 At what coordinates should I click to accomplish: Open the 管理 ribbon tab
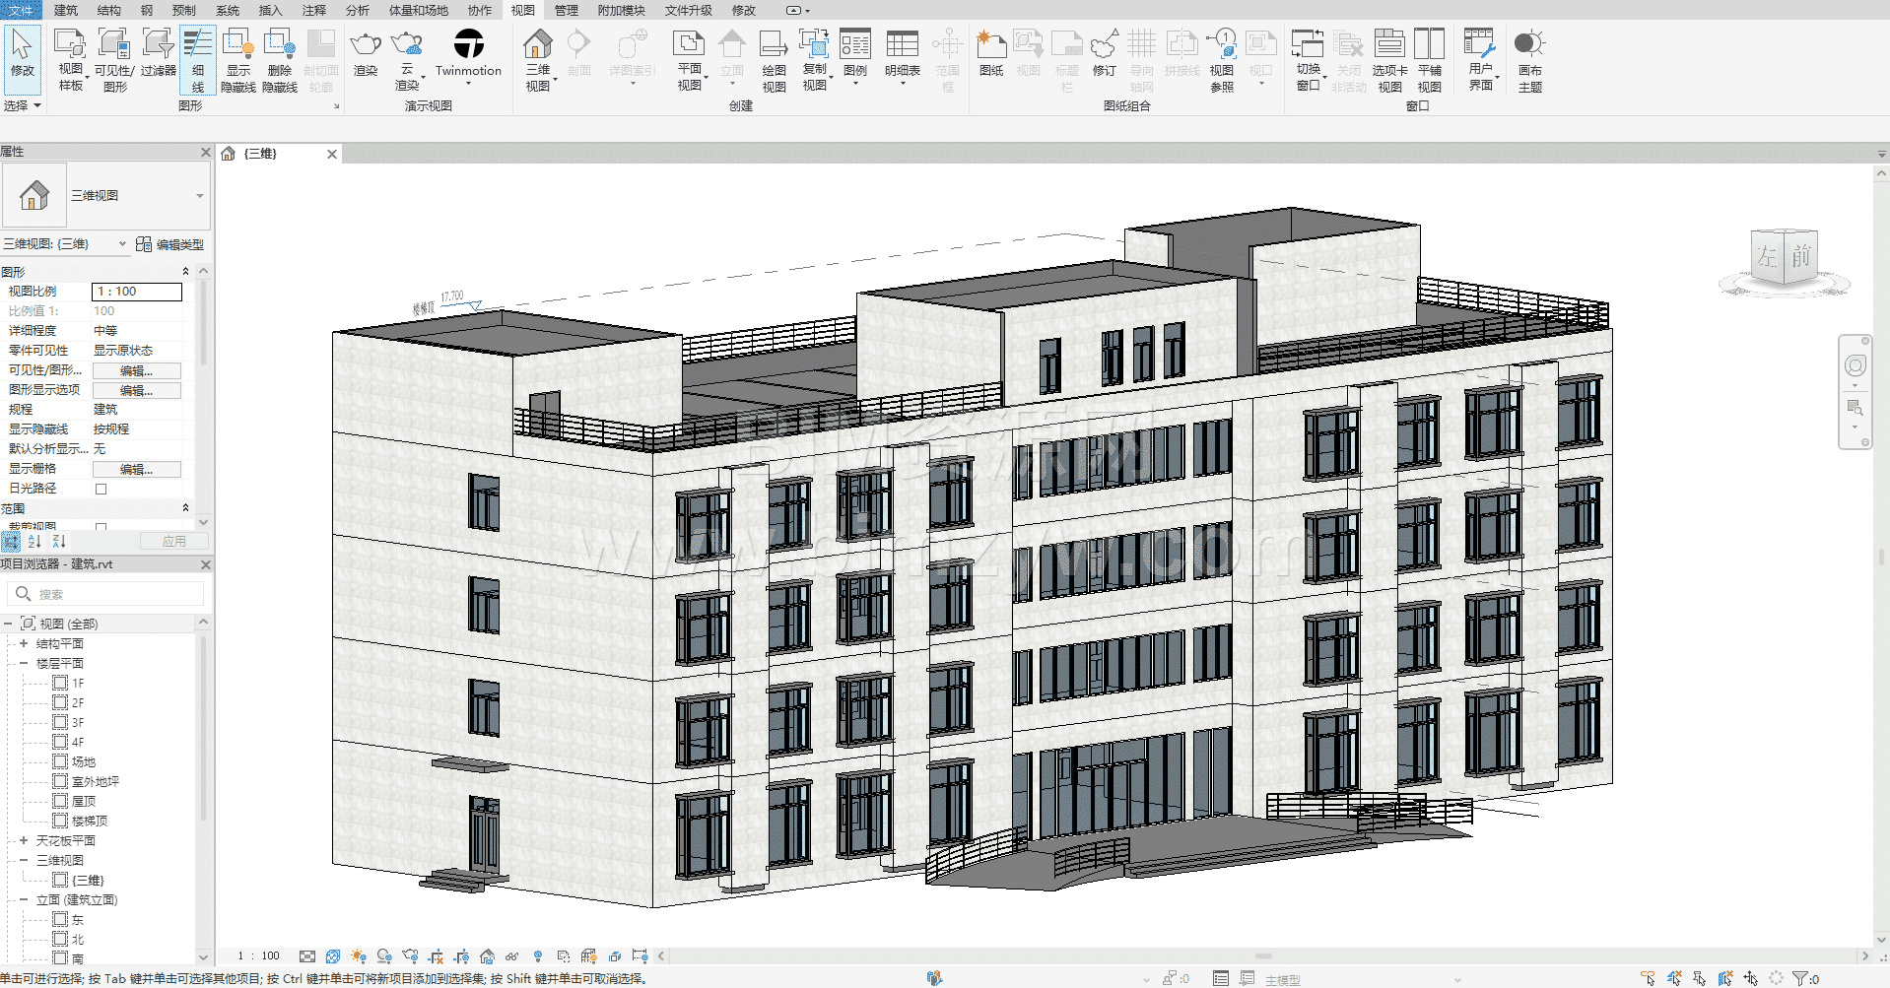[566, 10]
